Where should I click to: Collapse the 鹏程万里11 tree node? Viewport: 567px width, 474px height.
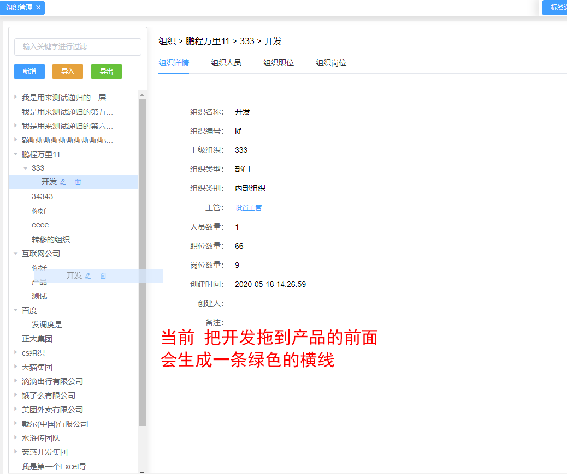coord(15,154)
